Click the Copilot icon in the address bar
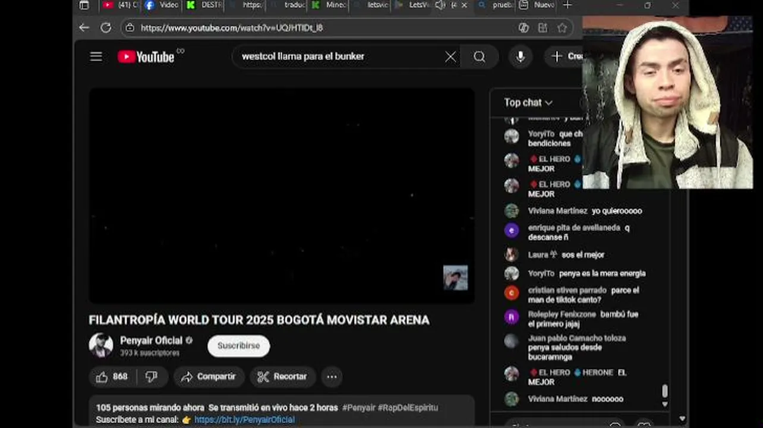This screenshot has height=428, width=763. [524, 27]
